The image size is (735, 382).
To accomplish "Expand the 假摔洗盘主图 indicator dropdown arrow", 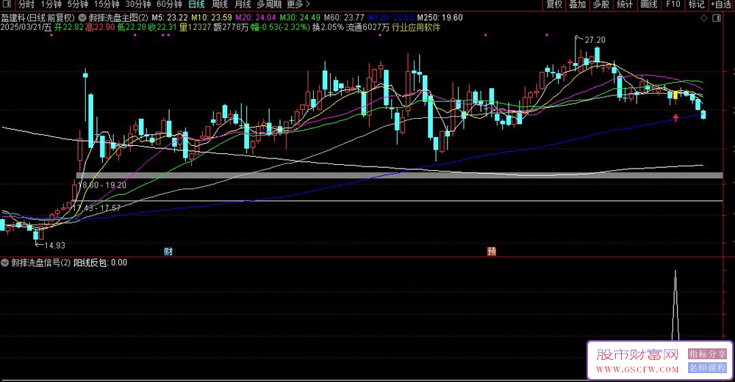I will pyautogui.click(x=82, y=18).
